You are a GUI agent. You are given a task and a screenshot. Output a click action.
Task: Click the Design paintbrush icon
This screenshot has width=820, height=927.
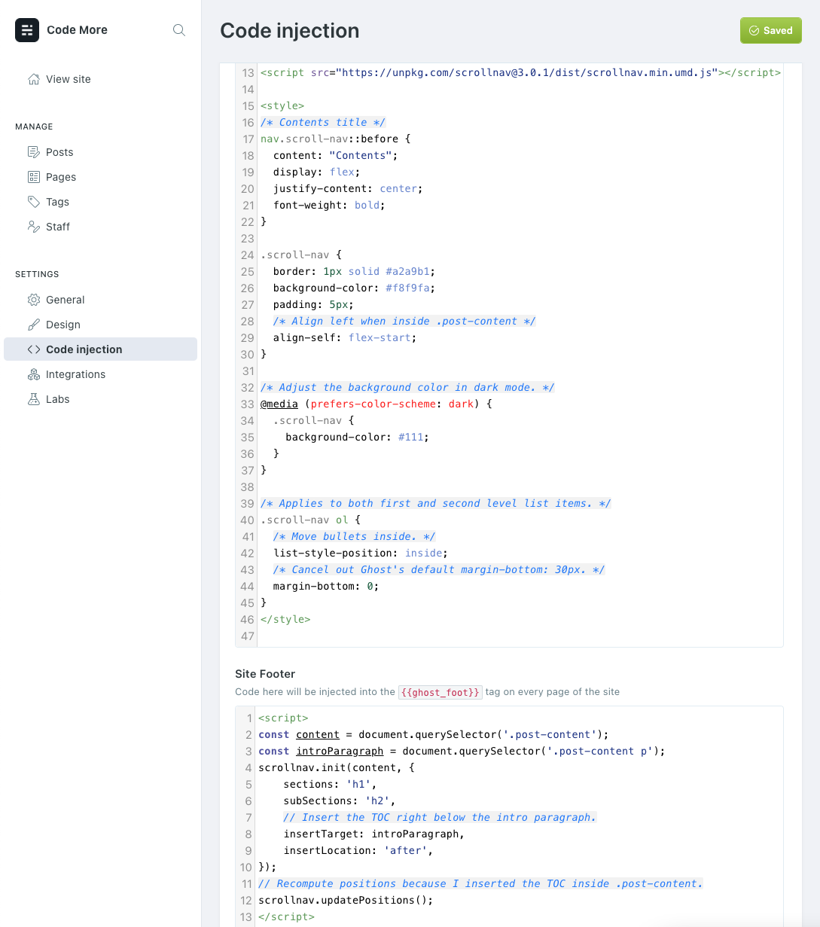[x=33, y=325]
